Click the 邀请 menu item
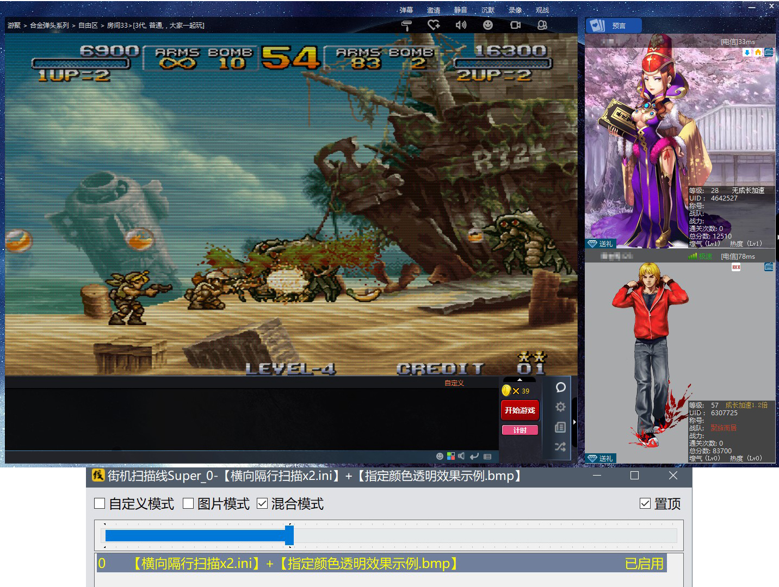The image size is (779, 587). tap(434, 10)
